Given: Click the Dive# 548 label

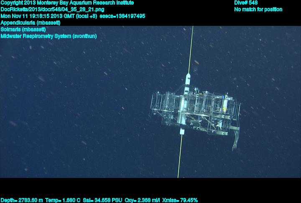Looking at the screenshot, I should [246, 3].
